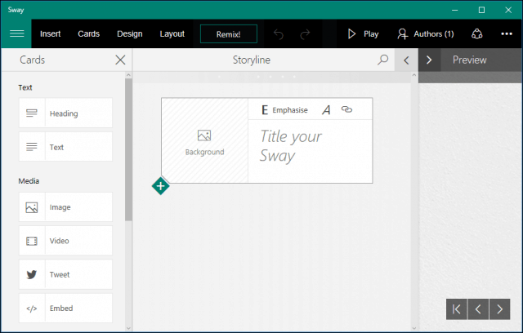Click the Text card lines icon
This screenshot has width=523, height=333.
coord(32,147)
